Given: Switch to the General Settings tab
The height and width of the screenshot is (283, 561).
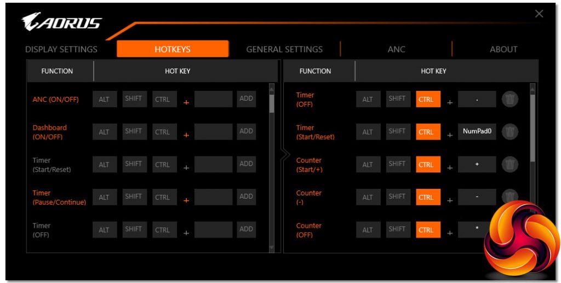Looking at the screenshot, I should (284, 49).
